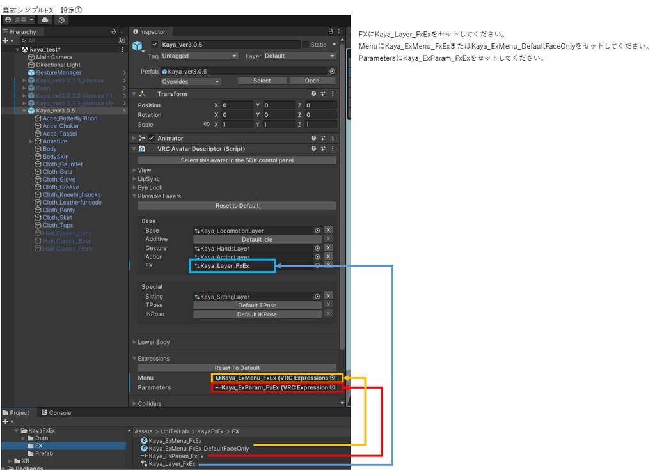This screenshot has height=473, width=655.
Task: Open the Inspector panel options menu
Action: click(x=339, y=31)
